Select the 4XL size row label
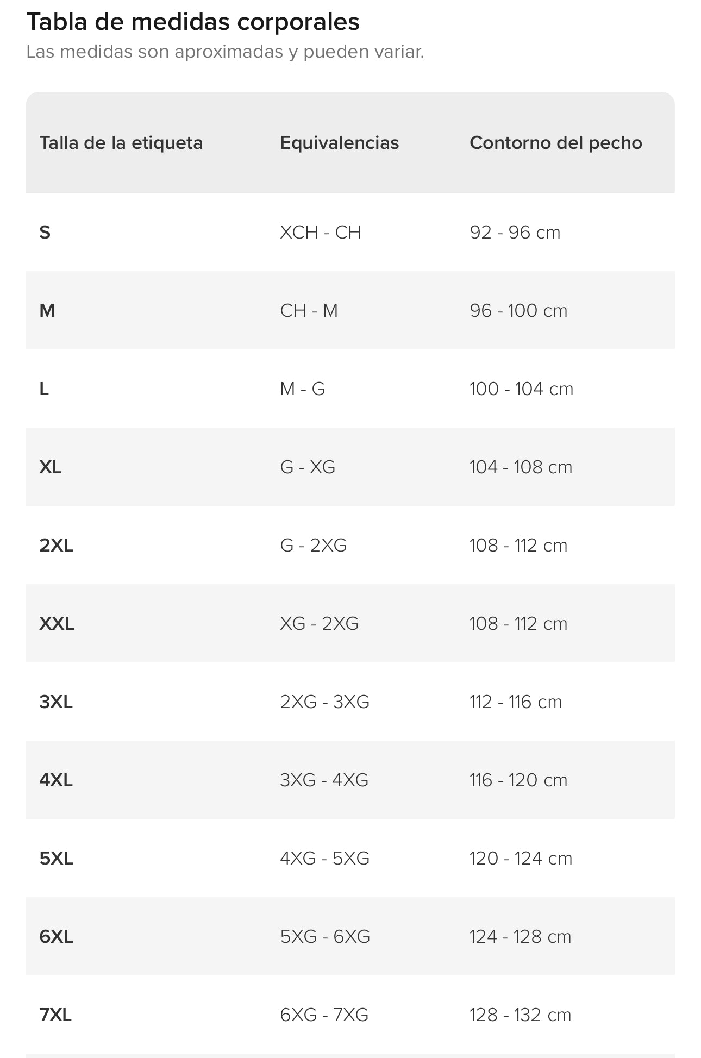701x1058 pixels. point(56,780)
